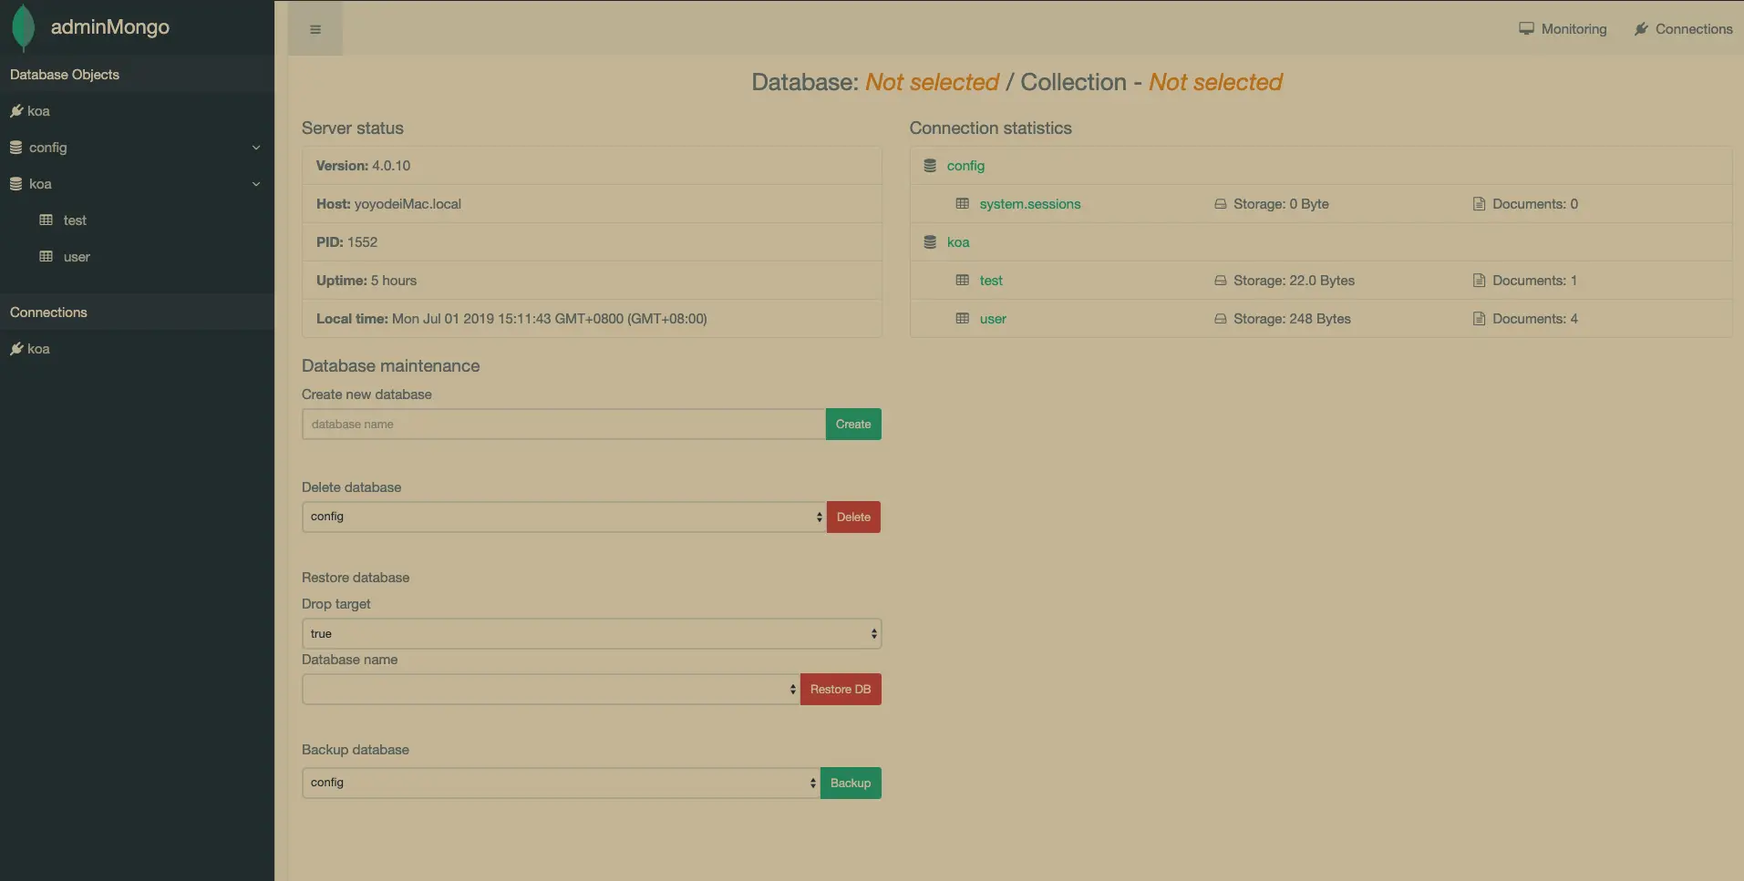Collapse the config database chevron in sidebar

(256, 148)
